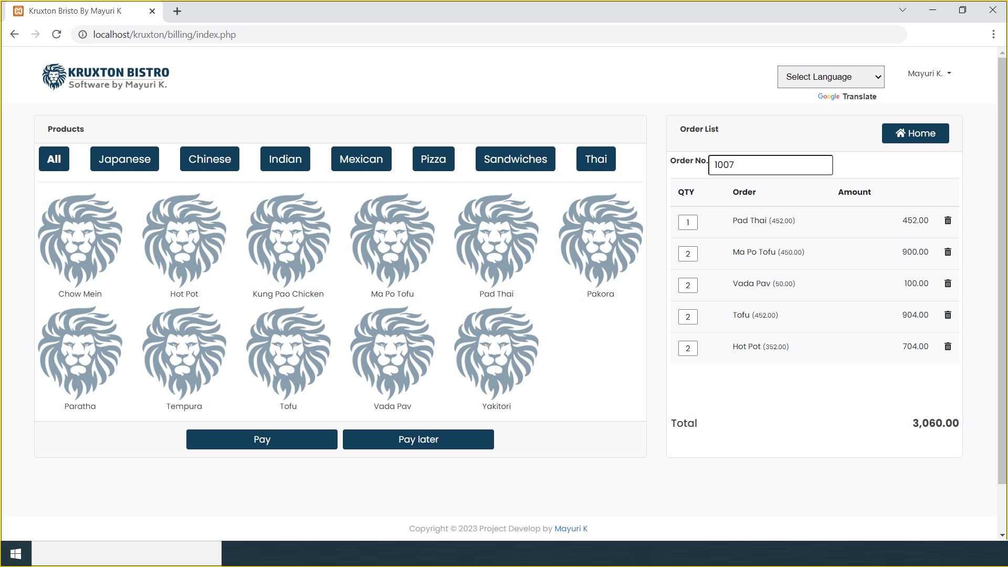Delete the Hot Pot order entry
The width and height of the screenshot is (1008, 567).
pos(948,346)
